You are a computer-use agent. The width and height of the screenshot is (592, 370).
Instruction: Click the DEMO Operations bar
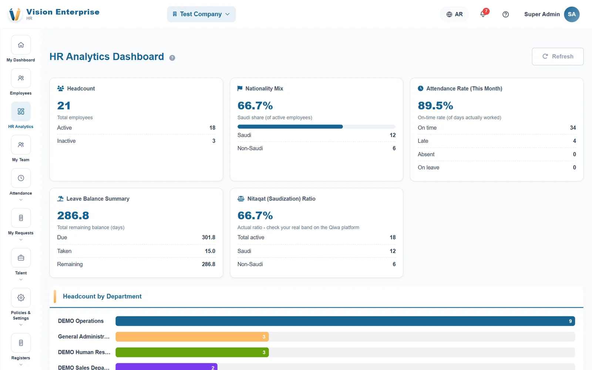[x=345, y=321]
